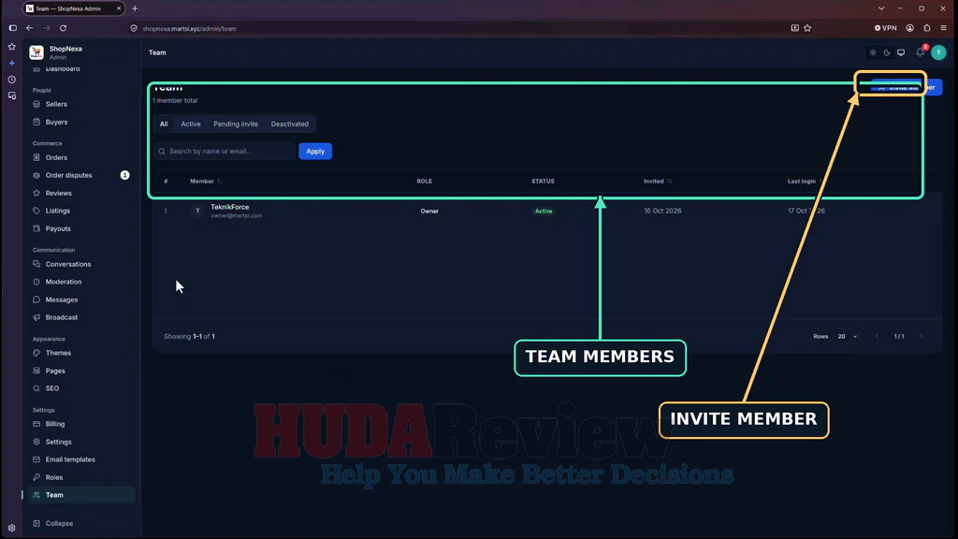Click the TeknikForce member name
Screen dimensions: 958x539
pos(230,207)
